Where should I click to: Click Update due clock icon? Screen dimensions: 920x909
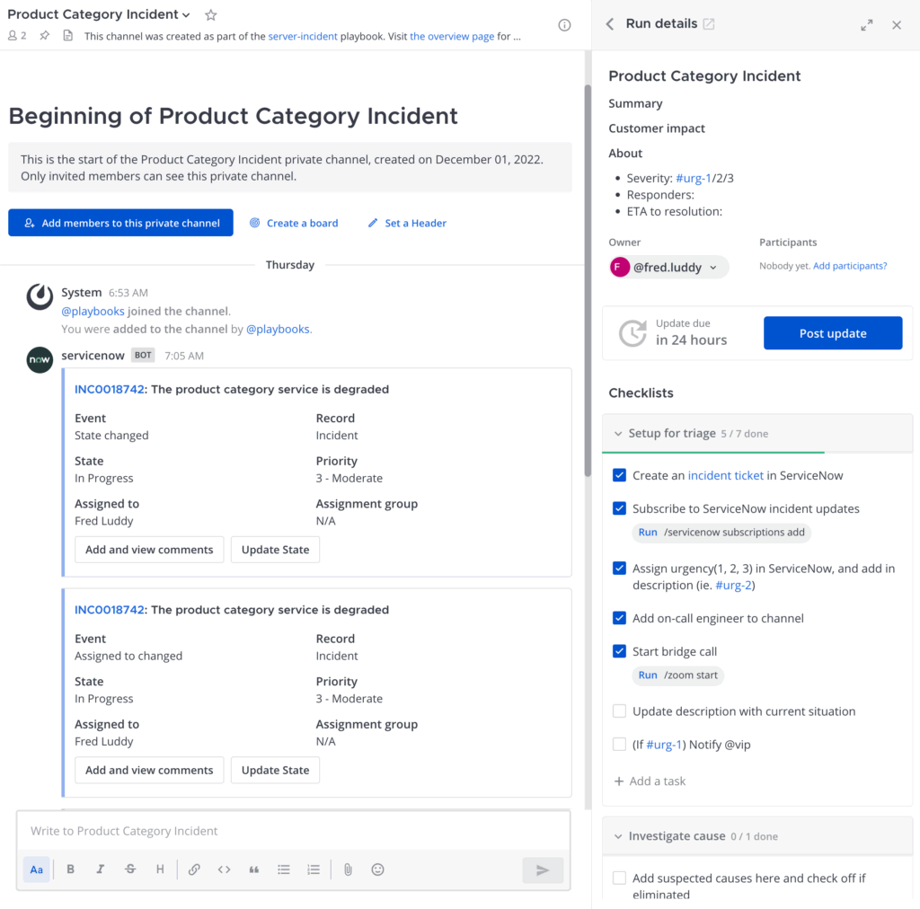tap(632, 333)
